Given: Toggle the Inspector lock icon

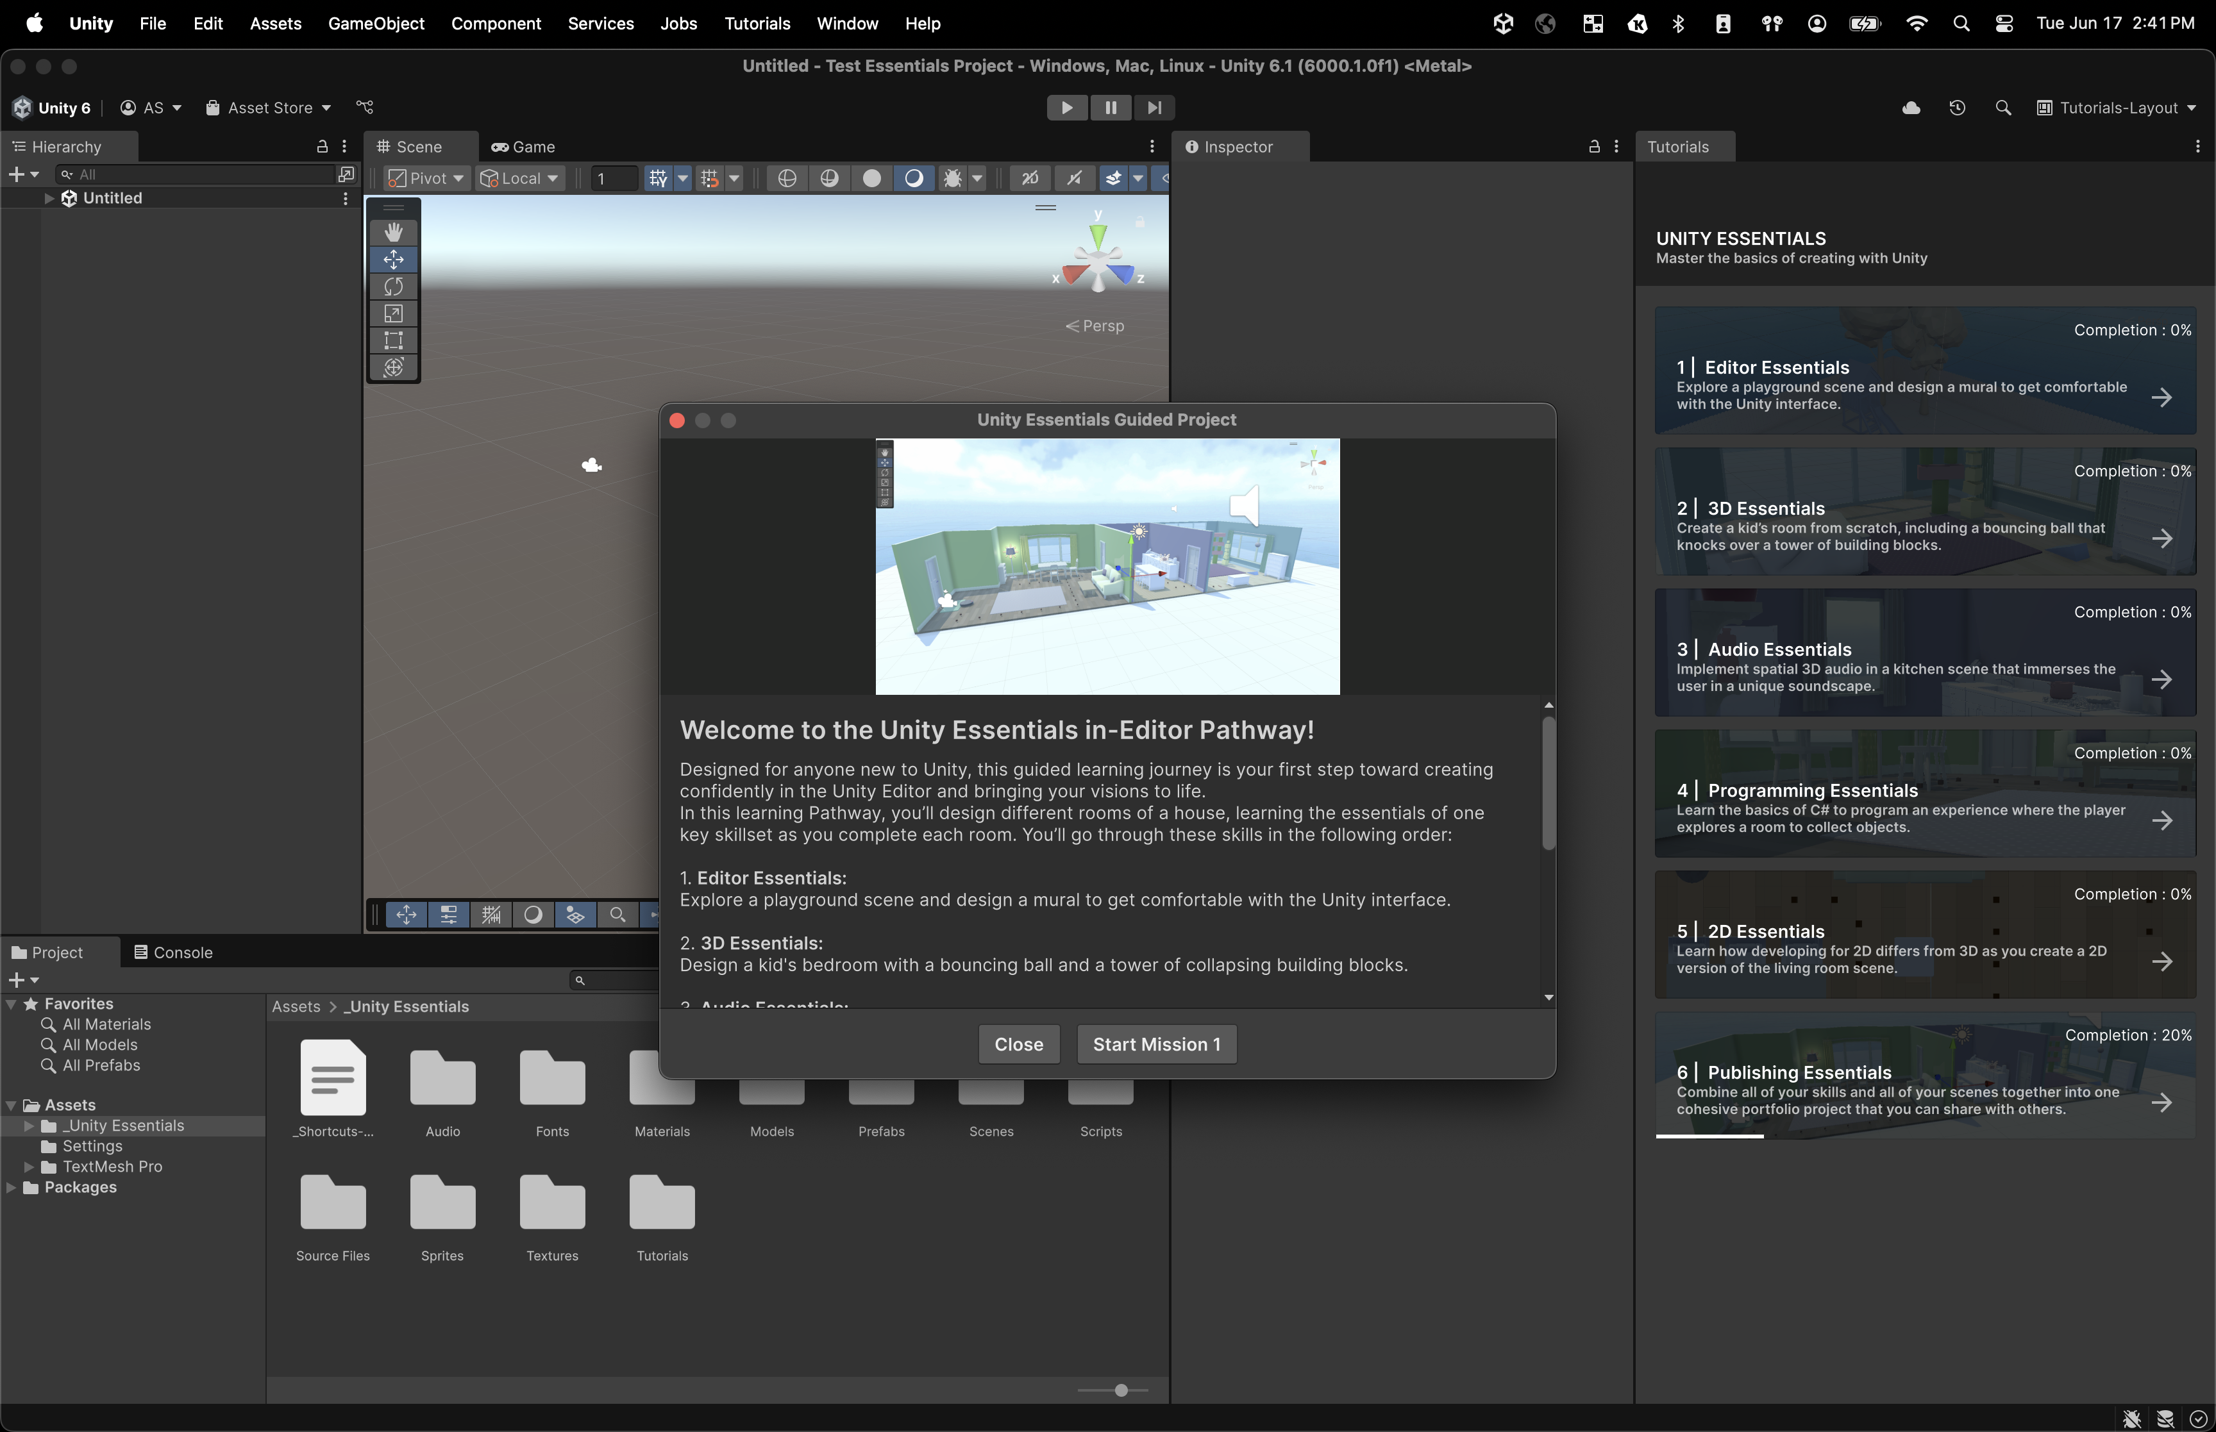Looking at the screenshot, I should (1594, 147).
